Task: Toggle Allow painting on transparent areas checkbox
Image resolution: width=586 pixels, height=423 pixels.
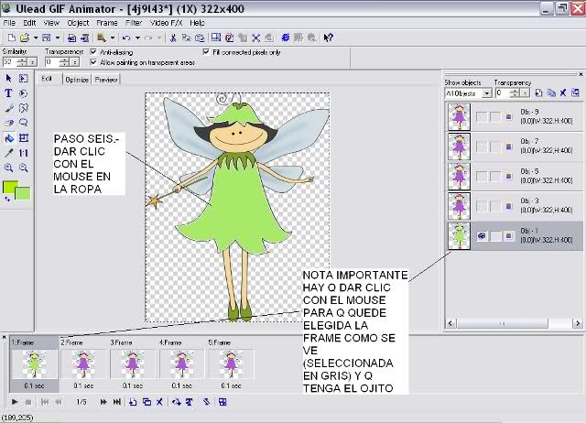Action: (93, 62)
